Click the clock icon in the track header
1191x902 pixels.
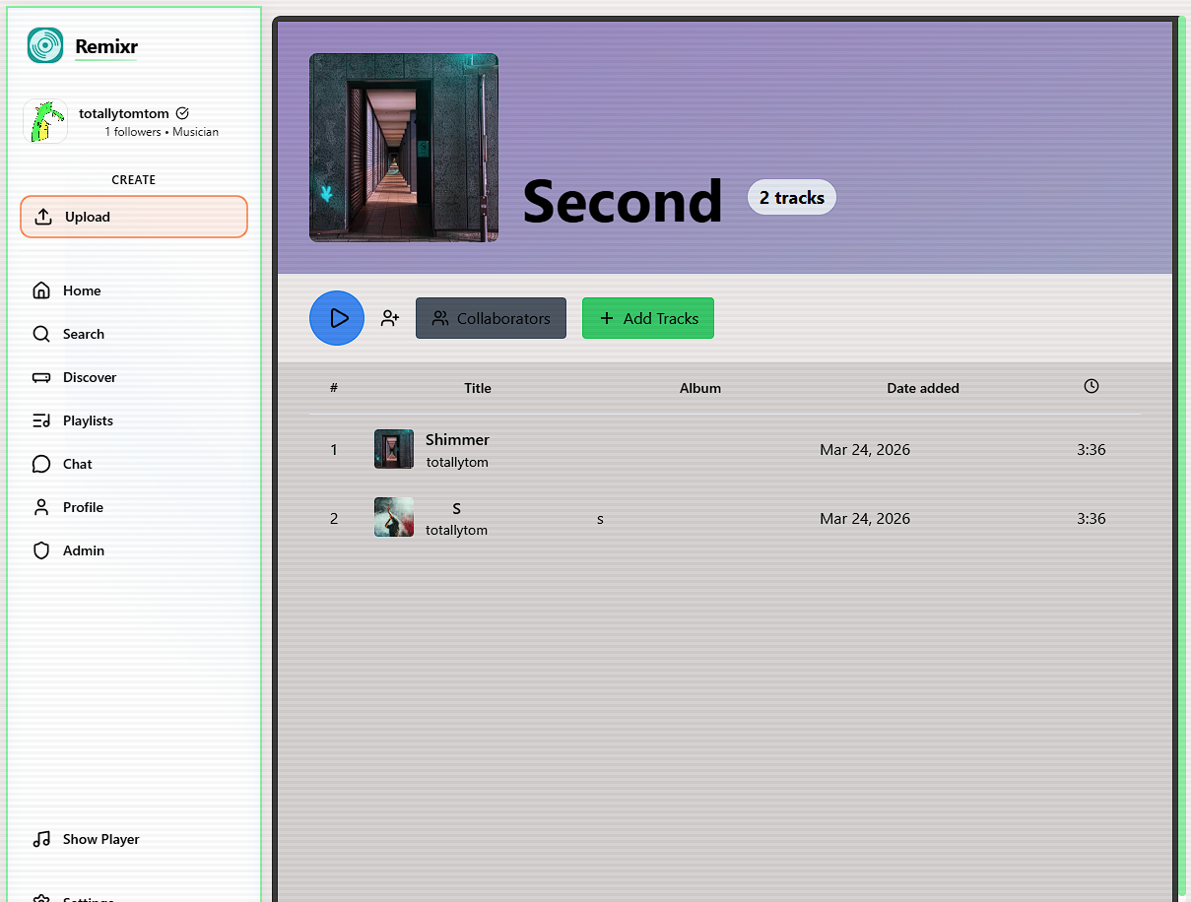[x=1091, y=386]
